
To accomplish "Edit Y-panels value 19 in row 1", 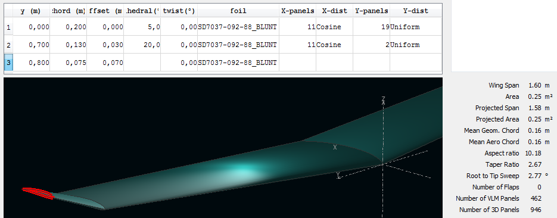I will coord(371,27).
